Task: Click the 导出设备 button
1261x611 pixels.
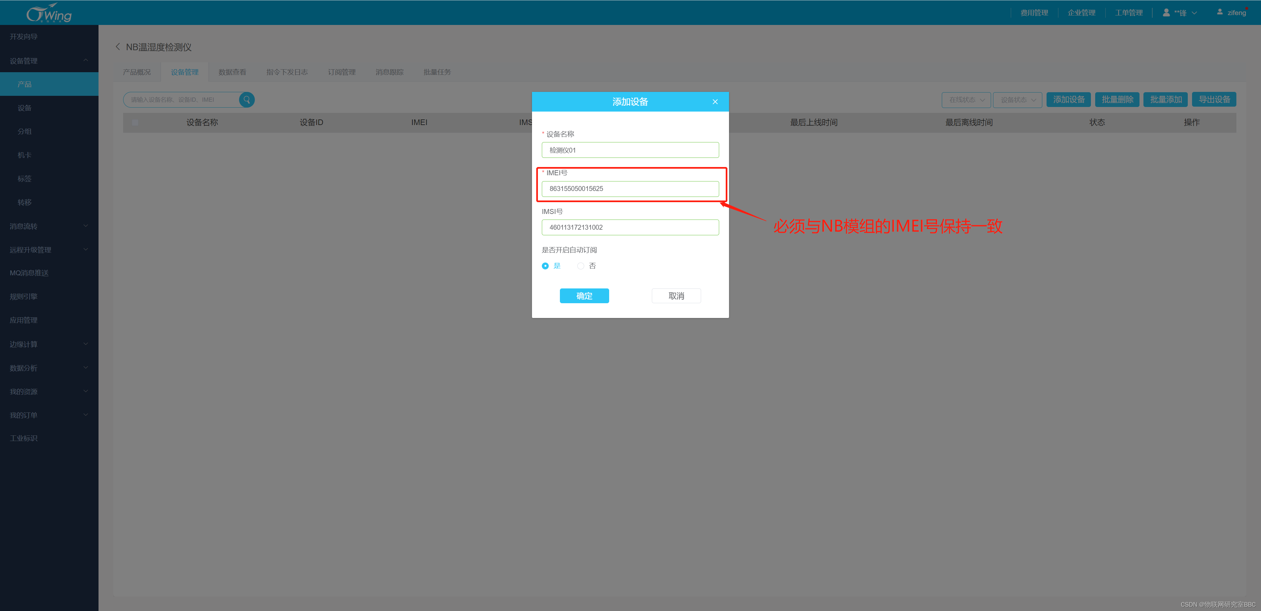Action: point(1214,100)
